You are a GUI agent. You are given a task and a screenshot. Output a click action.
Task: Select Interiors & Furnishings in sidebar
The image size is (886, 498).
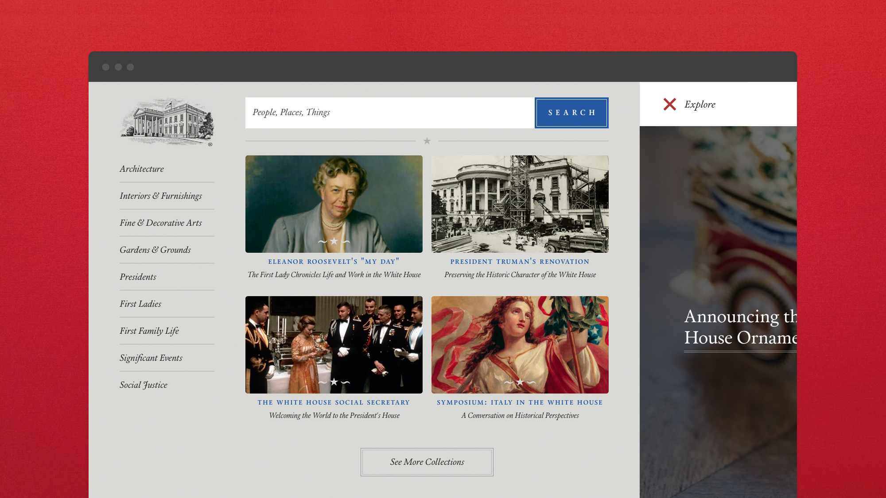161,196
